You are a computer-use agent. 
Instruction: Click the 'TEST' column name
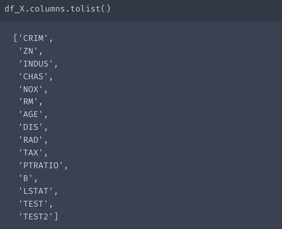click(x=33, y=204)
